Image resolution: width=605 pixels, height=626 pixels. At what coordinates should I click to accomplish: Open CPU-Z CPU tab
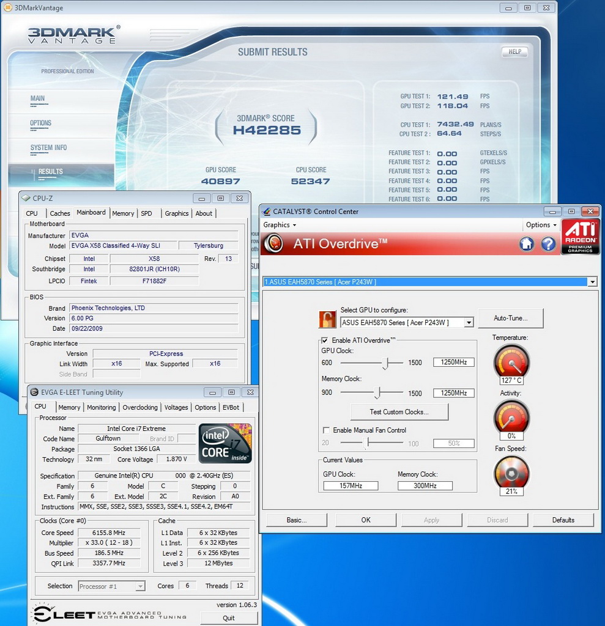point(32,213)
